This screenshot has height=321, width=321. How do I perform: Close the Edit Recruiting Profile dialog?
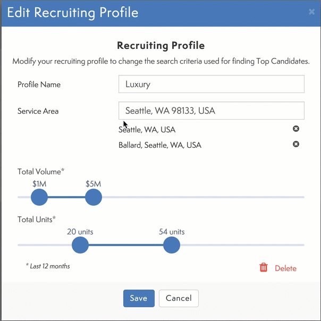pyautogui.click(x=311, y=12)
